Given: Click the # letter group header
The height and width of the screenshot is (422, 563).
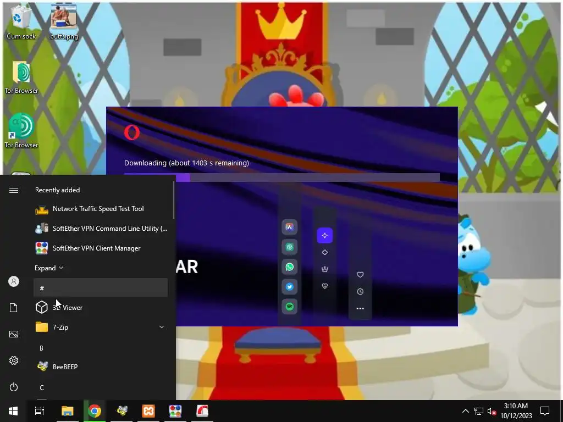Looking at the screenshot, I should click(x=101, y=288).
